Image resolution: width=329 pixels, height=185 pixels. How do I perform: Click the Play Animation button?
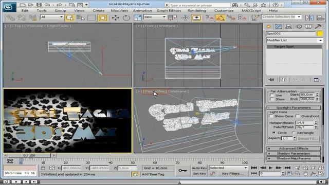tap(271, 168)
